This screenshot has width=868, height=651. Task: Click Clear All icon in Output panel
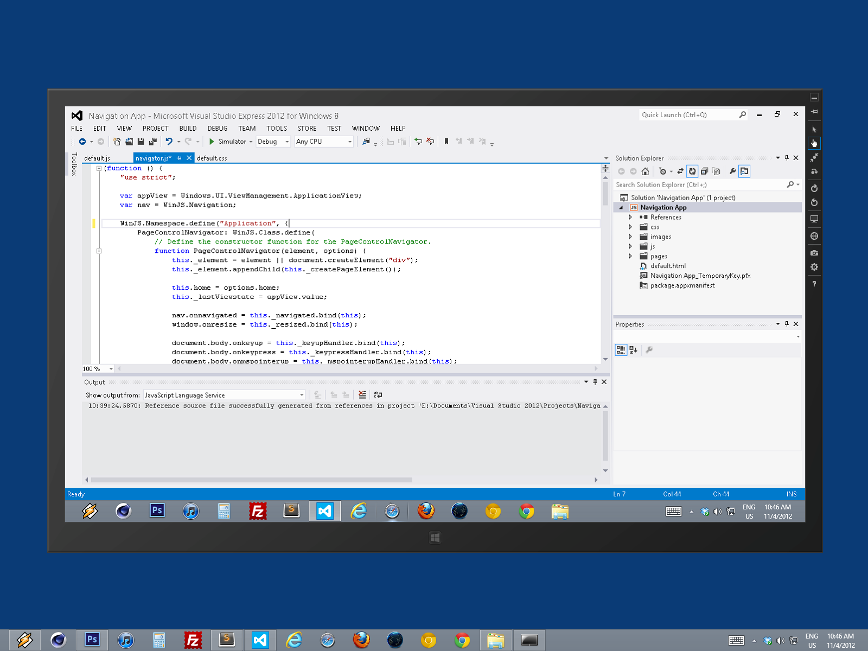coord(362,395)
